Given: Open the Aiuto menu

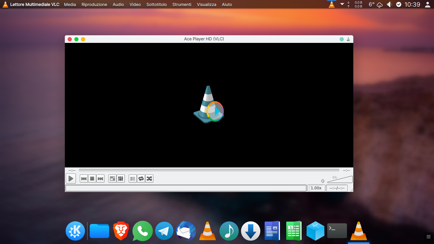Looking at the screenshot, I should point(227,4).
